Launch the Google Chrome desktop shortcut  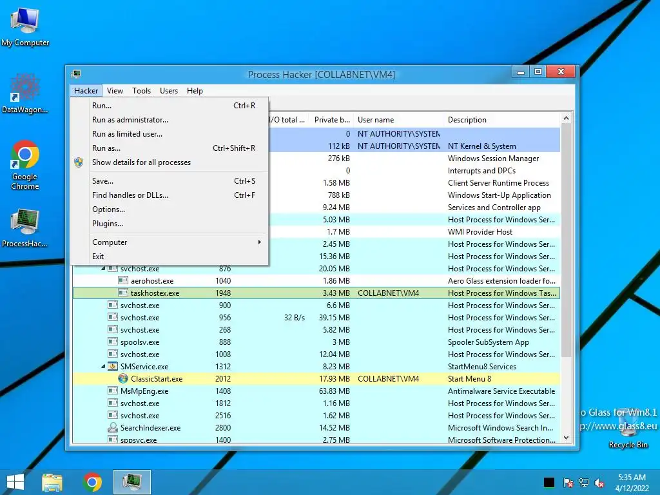(25, 164)
